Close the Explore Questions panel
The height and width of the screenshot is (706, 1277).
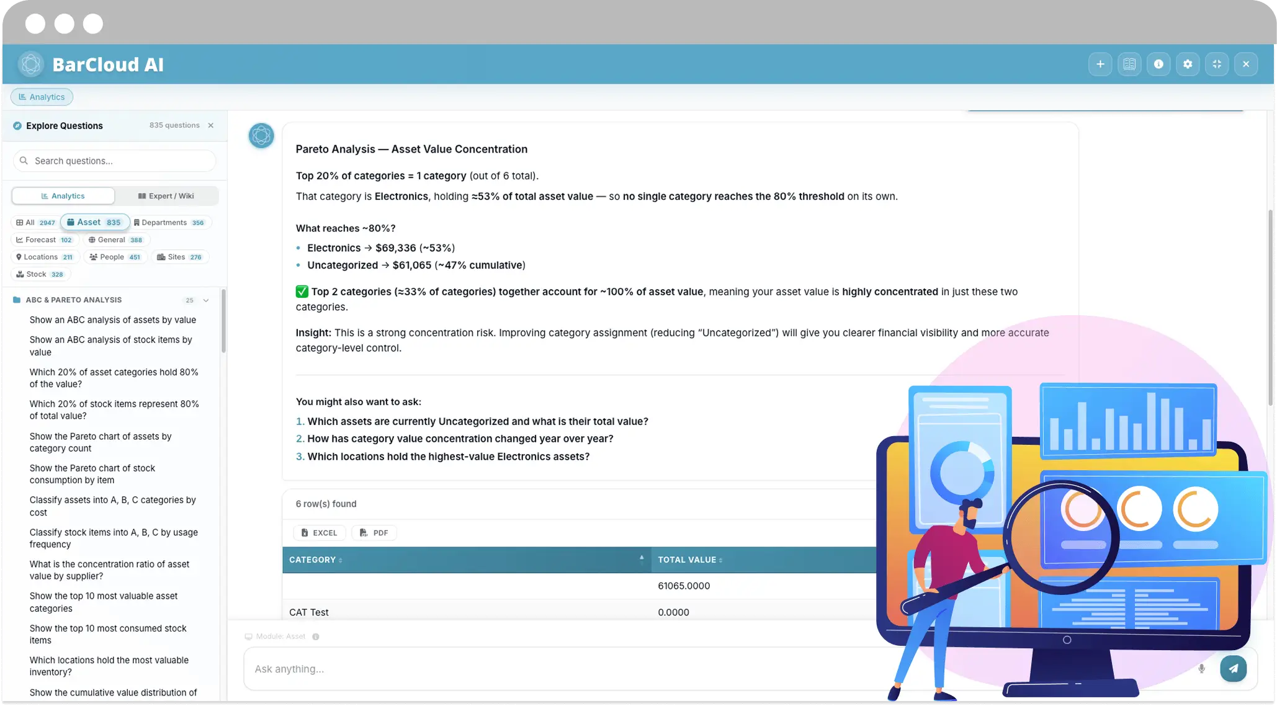pos(211,125)
